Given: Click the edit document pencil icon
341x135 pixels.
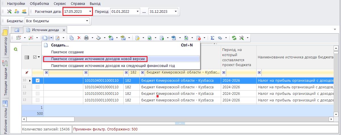Looking at the screenshot, I should (57, 38).
